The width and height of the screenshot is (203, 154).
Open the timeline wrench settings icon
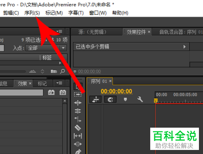[x=140, y=99]
